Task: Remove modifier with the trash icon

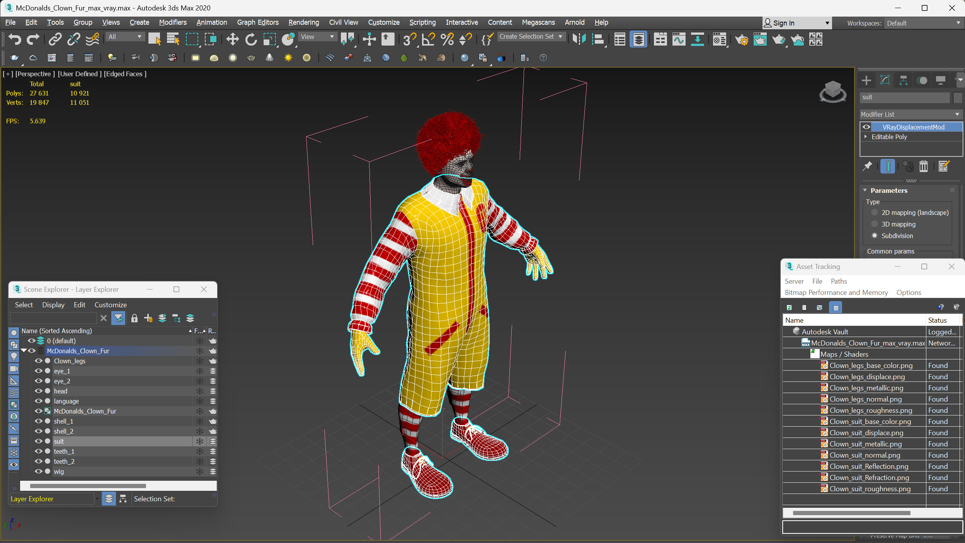Action: [x=923, y=166]
